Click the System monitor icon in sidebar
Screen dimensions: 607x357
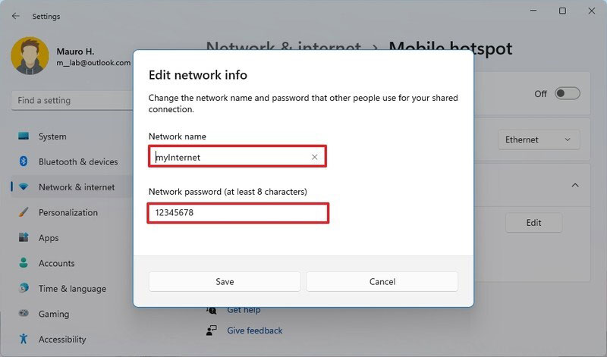pos(24,136)
